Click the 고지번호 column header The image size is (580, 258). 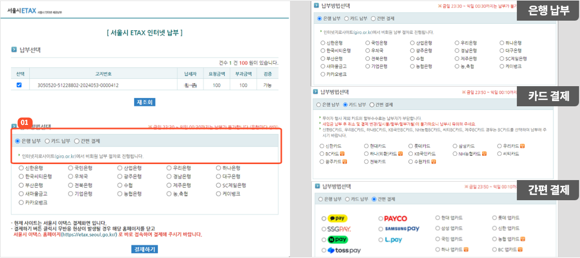[x=103, y=74]
